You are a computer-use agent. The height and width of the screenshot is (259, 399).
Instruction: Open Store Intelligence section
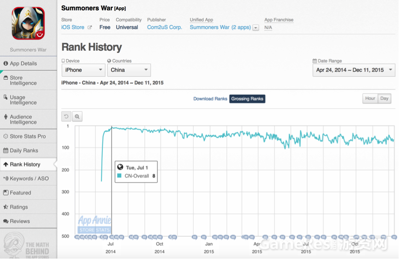pos(28,81)
